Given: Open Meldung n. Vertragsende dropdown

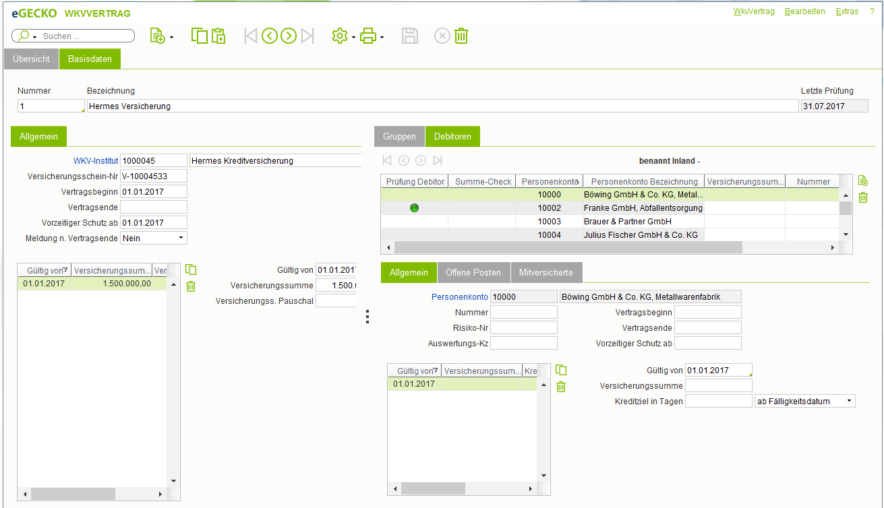Looking at the screenshot, I should 181,238.
